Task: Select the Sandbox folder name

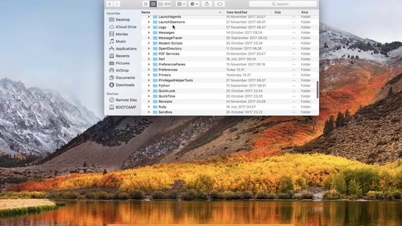Action: [x=165, y=112]
